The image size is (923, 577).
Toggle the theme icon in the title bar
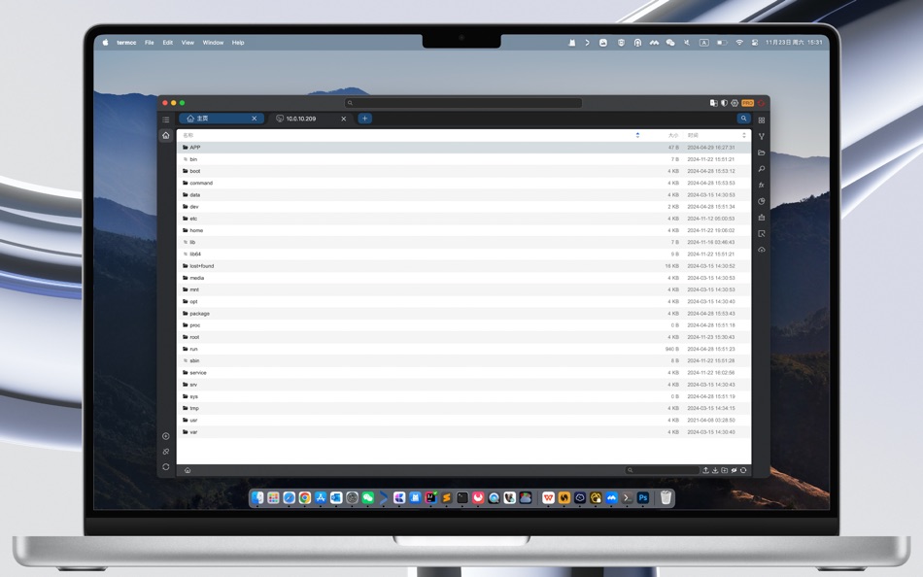[724, 102]
